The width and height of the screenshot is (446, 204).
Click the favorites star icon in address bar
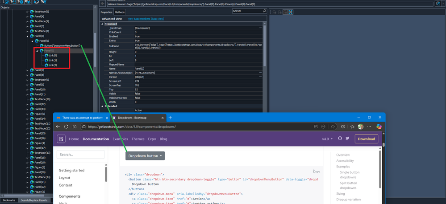point(332,126)
